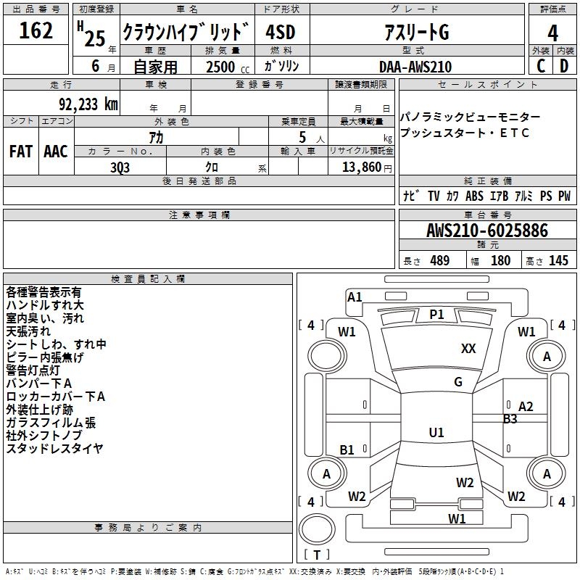Image resolution: width=580 pixels, height=580 pixels.
Task: Click the bottom-right wheel circle marked A
Action: coord(547,474)
